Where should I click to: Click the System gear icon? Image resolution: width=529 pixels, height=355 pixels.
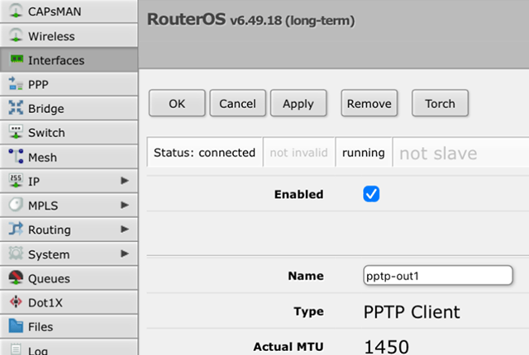click(x=16, y=253)
